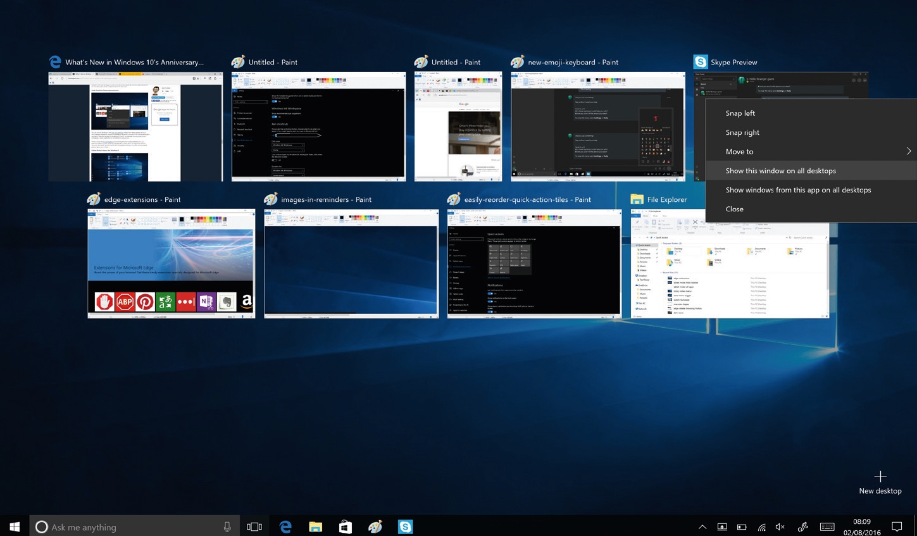Launch Microsoft Edge from the taskbar
Image resolution: width=917 pixels, height=536 pixels.
[285, 527]
